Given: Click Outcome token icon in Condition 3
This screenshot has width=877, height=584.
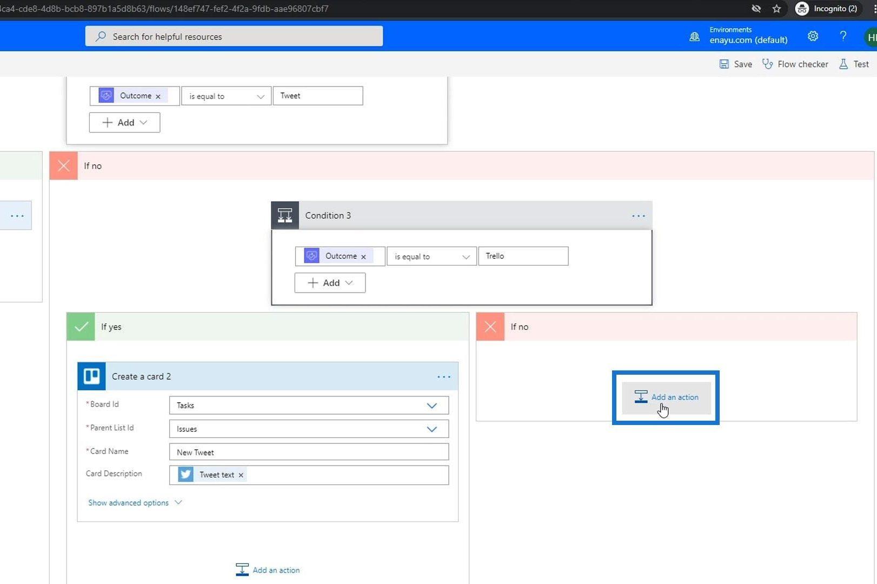Looking at the screenshot, I should [311, 256].
